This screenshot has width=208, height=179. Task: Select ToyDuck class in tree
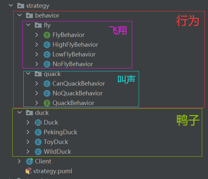click(56, 142)
